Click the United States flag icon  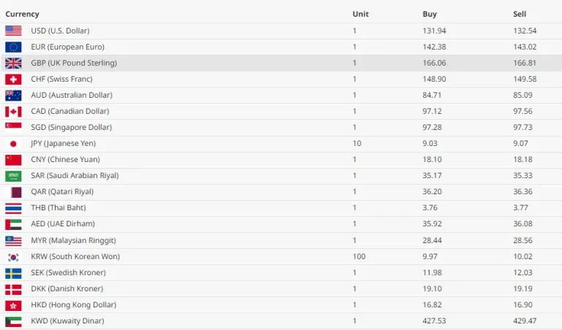(13, 31)
